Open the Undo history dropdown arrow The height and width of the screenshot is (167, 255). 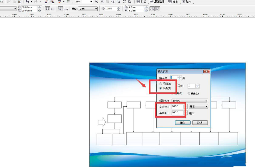31,2
